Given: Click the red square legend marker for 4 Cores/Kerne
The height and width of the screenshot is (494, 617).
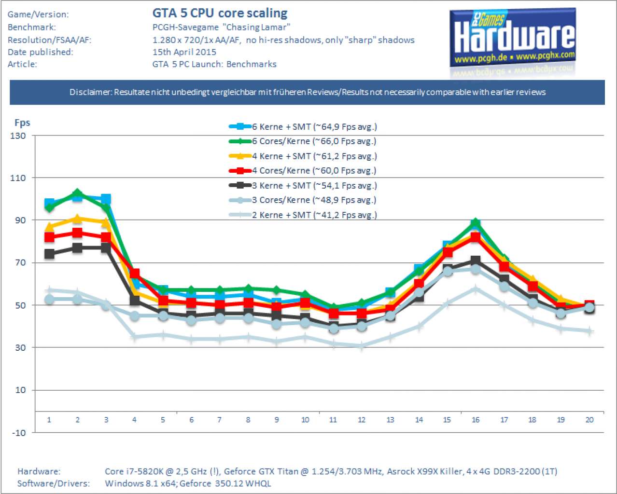Looking at the screenshot, I should tap(240, 171).
